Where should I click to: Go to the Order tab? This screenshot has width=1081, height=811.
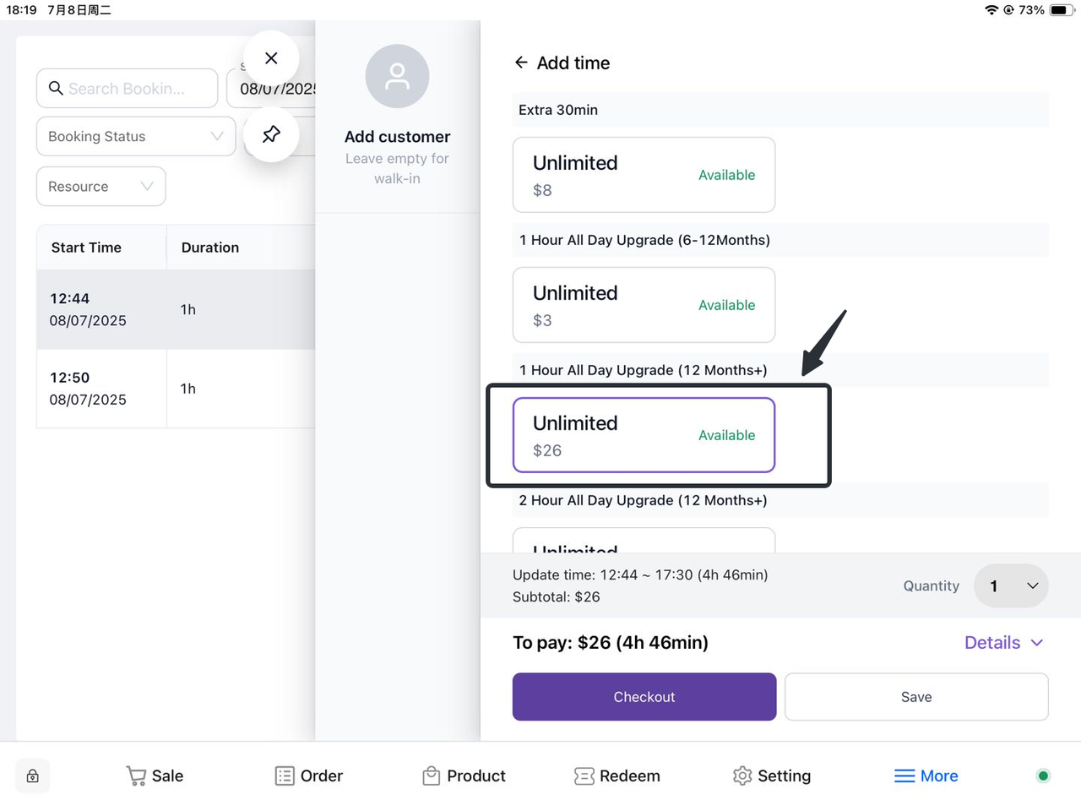(309, 776)
